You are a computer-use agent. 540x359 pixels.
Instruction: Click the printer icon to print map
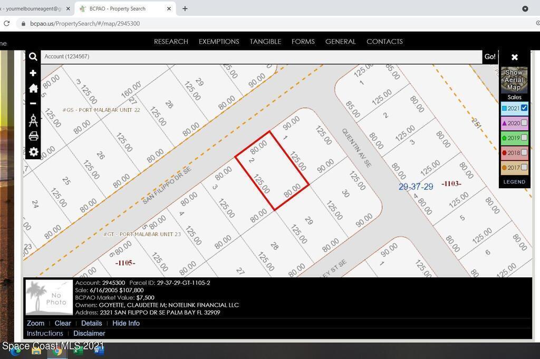click(33, 136)
